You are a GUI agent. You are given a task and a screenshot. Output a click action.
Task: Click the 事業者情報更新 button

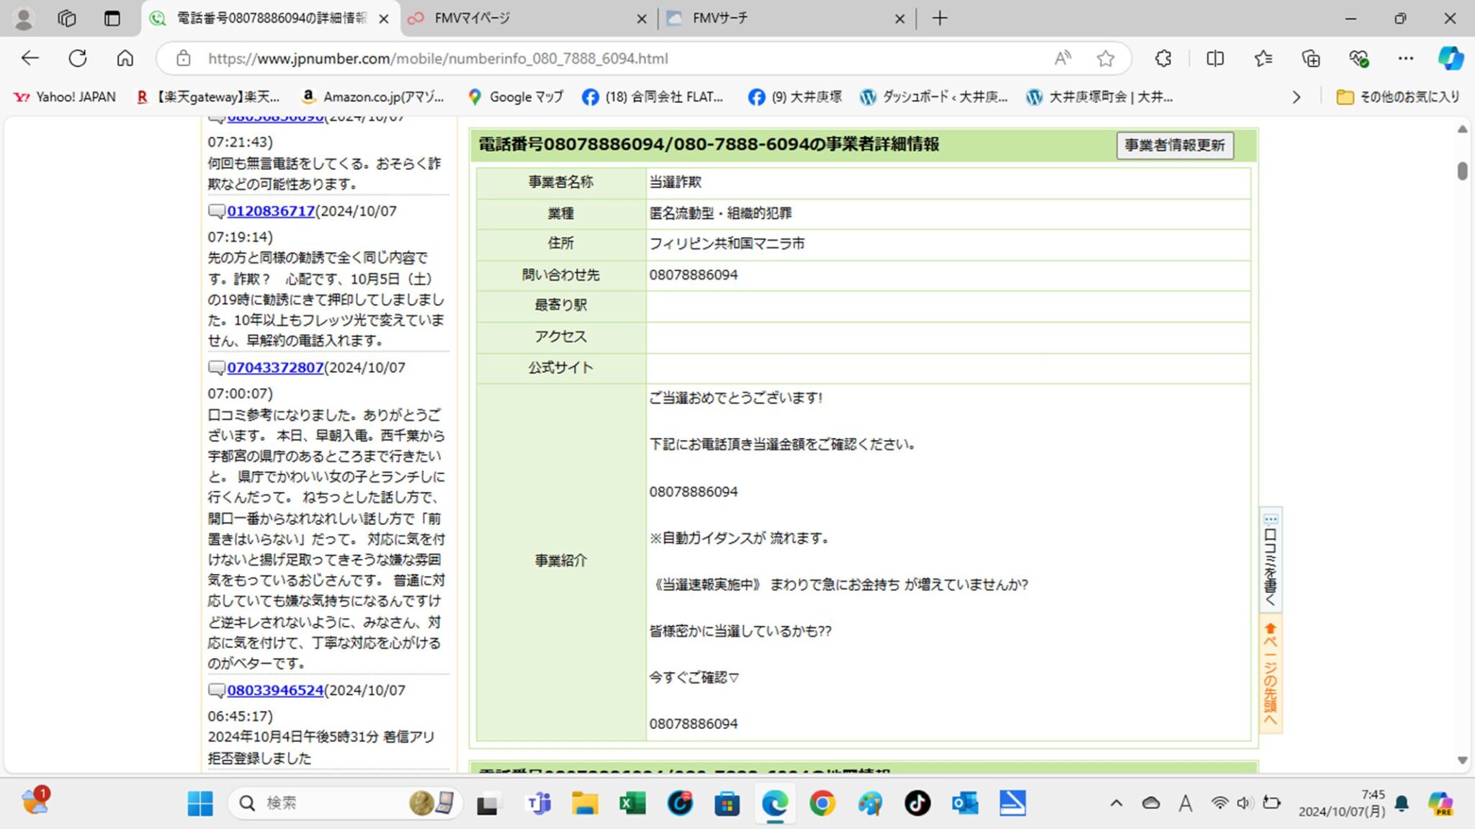(1175, 145)
